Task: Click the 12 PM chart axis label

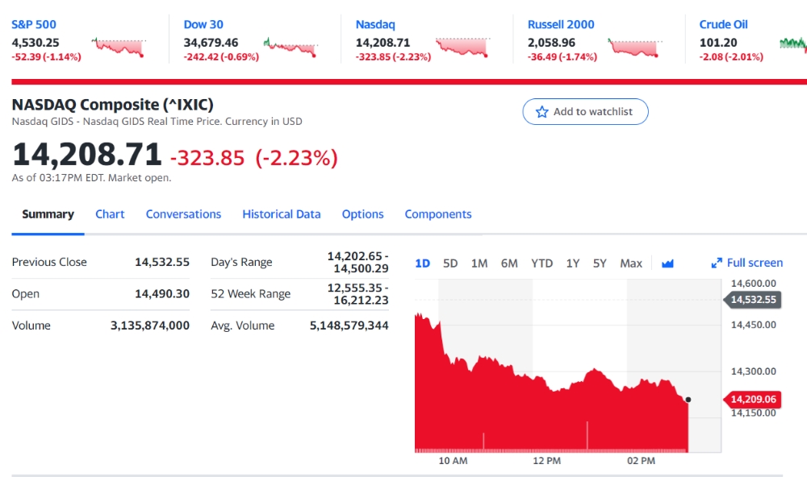Action: pos(546,461)
